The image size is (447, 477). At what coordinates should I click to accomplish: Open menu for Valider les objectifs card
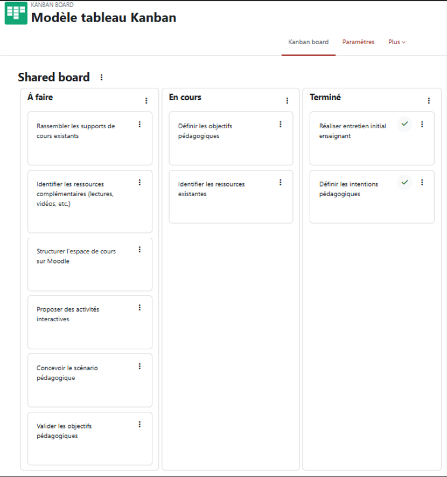139,424
